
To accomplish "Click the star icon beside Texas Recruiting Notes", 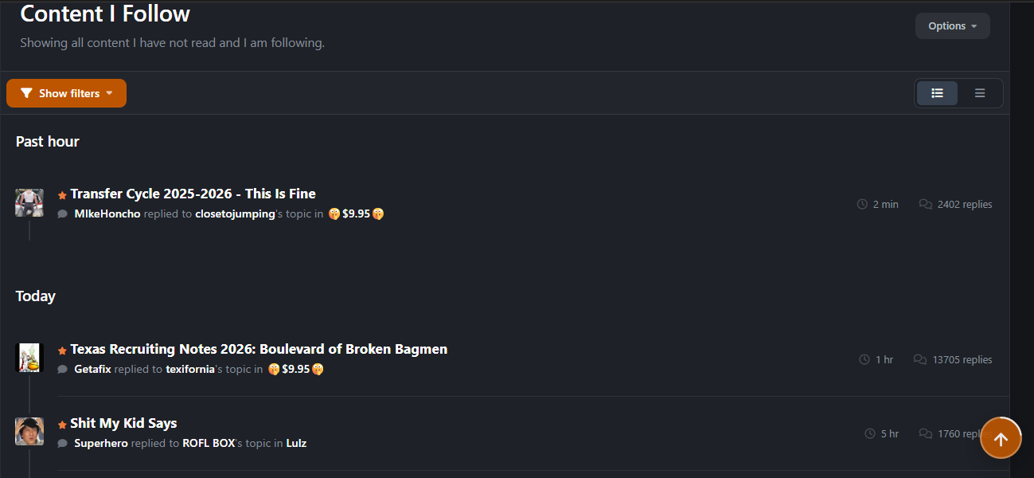I will 62,351.
